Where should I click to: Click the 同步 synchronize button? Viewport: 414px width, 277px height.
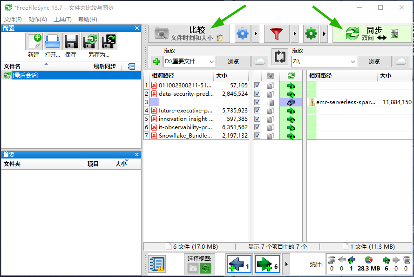point(372,34)
